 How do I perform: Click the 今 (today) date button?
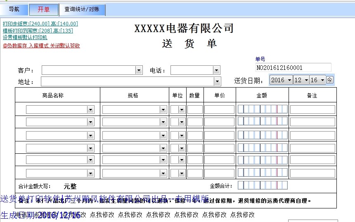(x=330, y=80)
